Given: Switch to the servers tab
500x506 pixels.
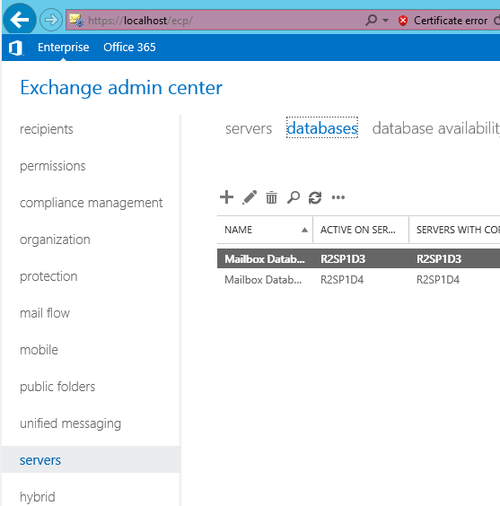Looking at the screenshot, I should pyautogui.click(x=249, y=128).
